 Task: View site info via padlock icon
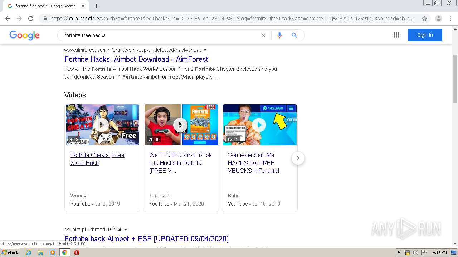tap(45, 19)
